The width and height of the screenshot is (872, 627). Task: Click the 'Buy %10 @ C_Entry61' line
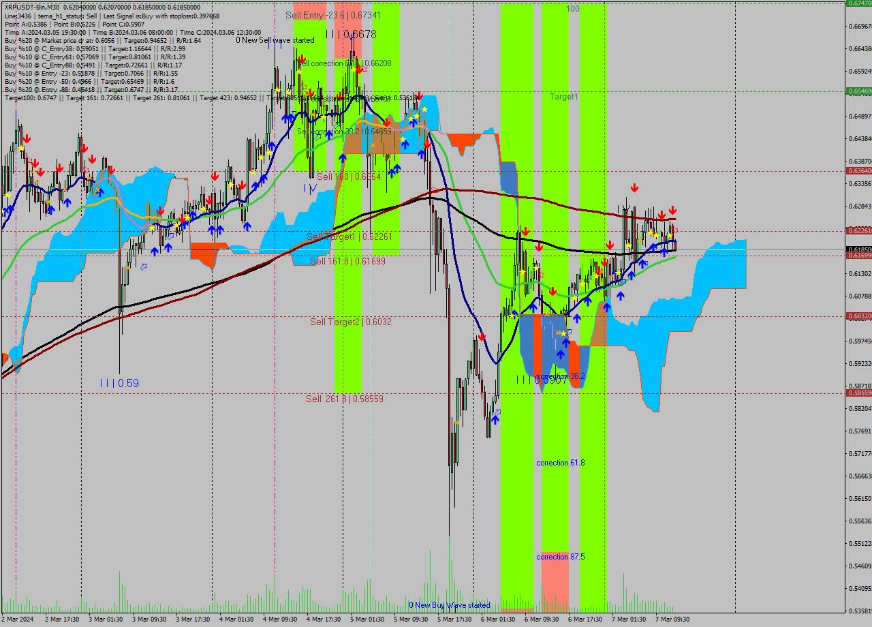click(95, 57)
